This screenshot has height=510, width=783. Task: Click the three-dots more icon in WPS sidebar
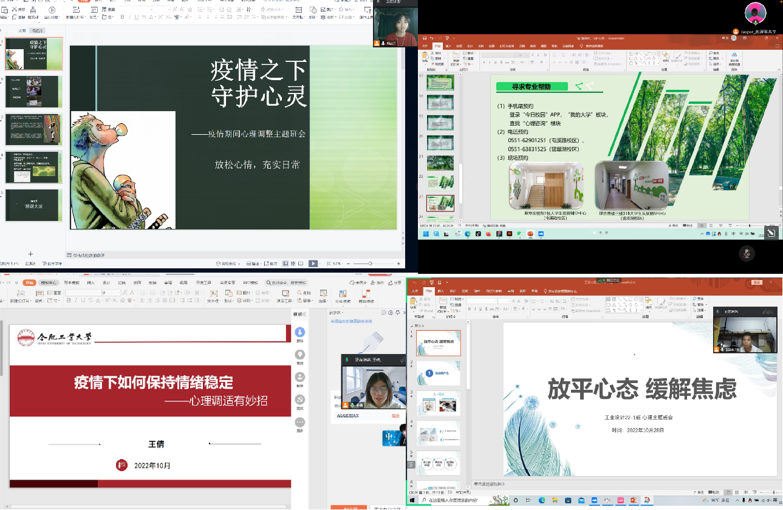pyautogui.click(x=299, y=423)
